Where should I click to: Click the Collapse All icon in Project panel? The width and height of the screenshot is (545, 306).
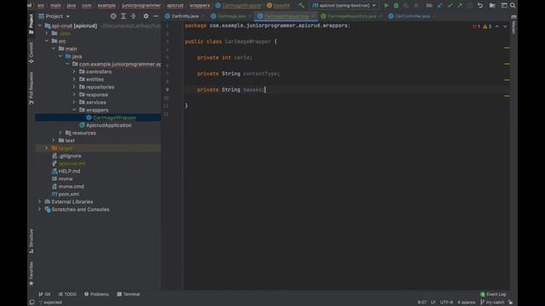click(133, 16)
